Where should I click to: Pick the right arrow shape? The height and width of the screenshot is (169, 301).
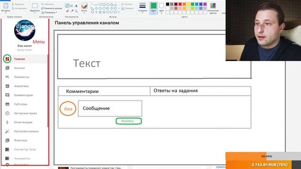[x=108, y=8]
